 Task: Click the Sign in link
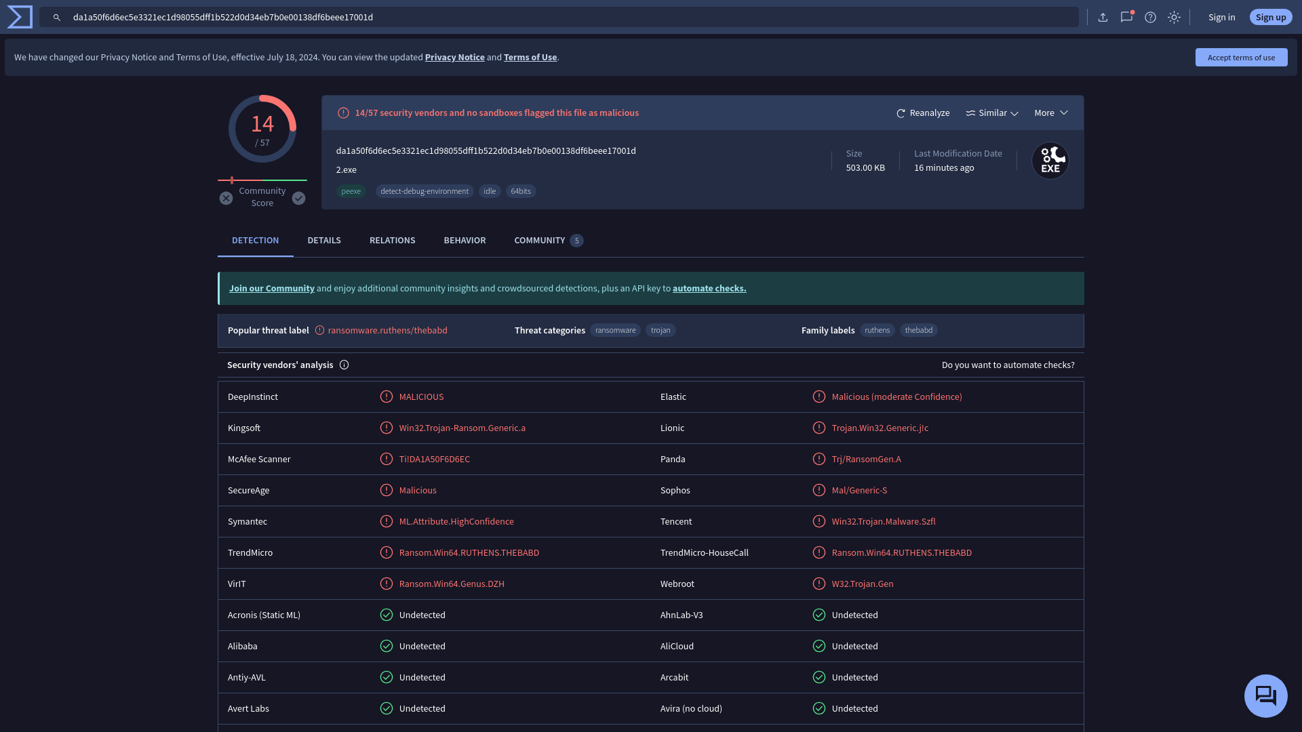click(x=1221, y=18)
